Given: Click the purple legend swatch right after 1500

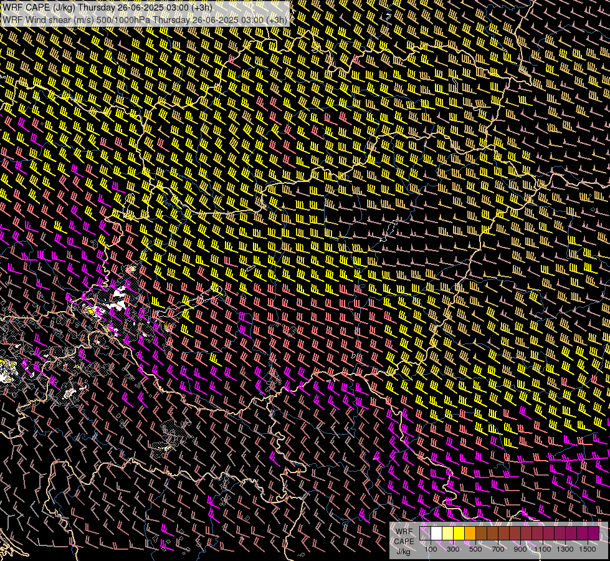Looking at the screenshot, I should [x=594, y=534].
